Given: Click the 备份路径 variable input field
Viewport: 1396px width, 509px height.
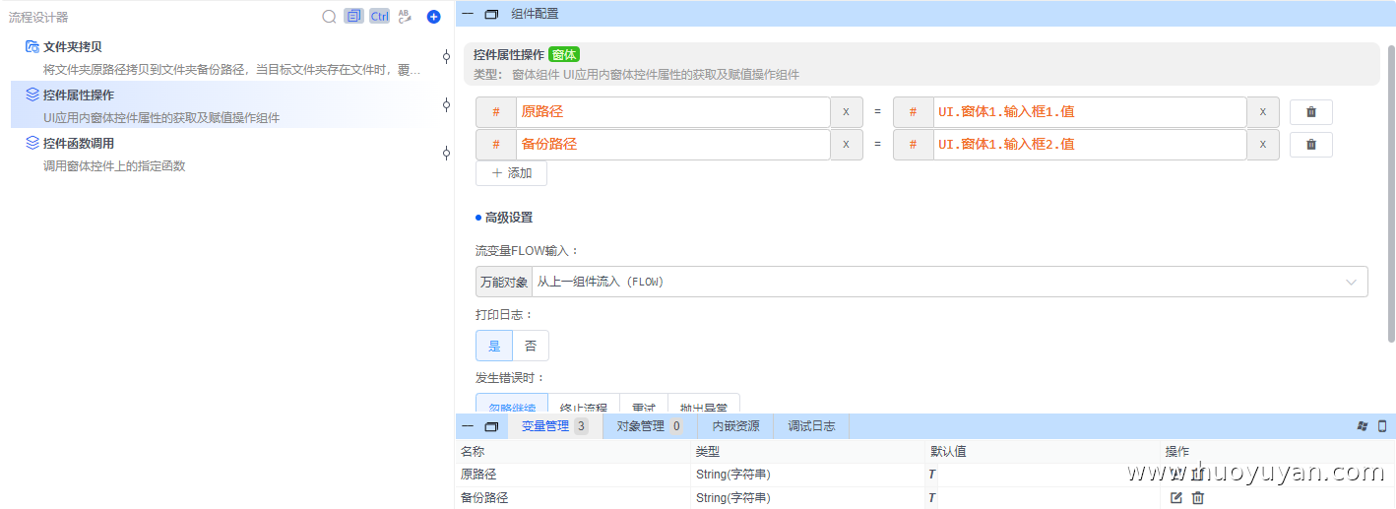Looking at the screenshot, I should point(672,145).
